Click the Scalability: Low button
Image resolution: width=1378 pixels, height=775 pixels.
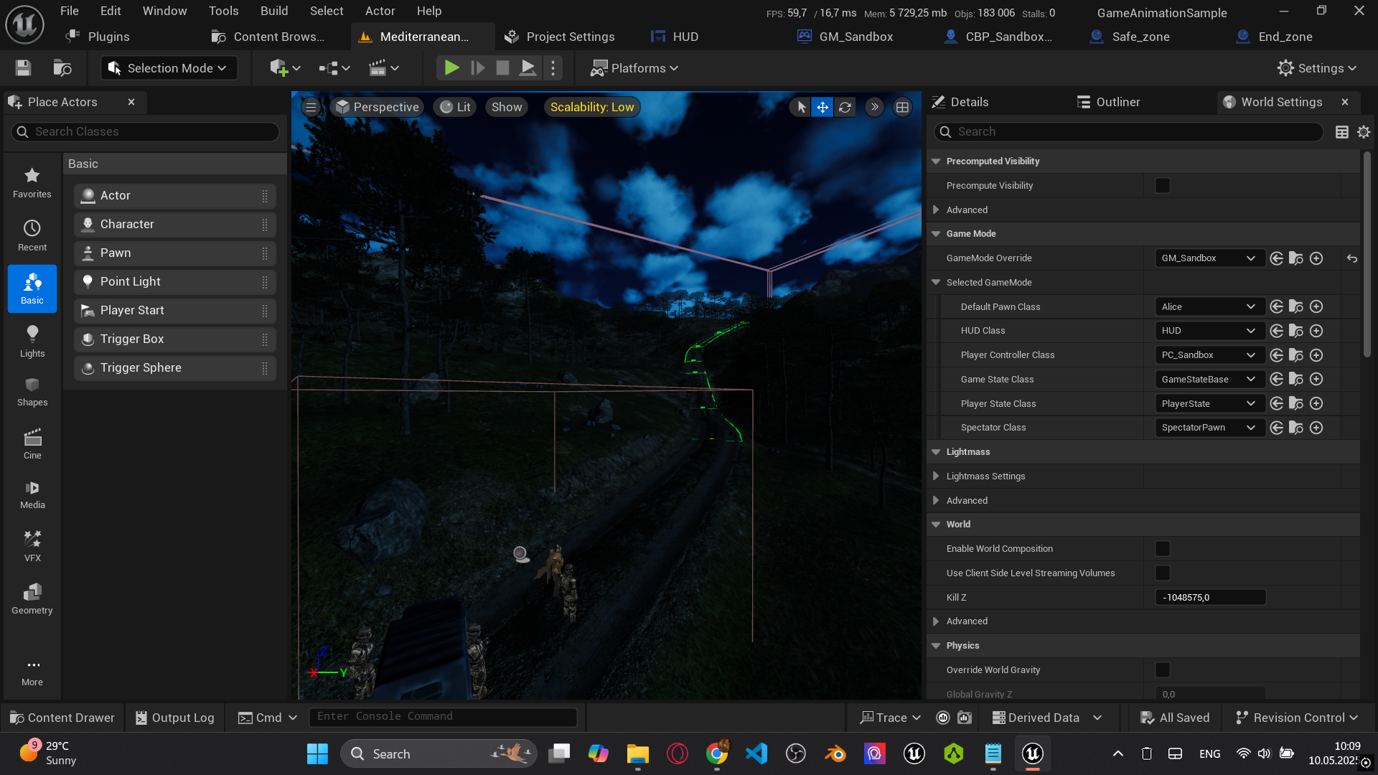(592, 108)
